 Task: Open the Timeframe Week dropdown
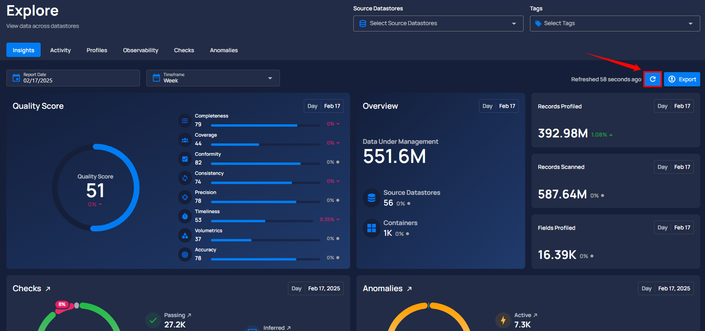coord(213,78)
